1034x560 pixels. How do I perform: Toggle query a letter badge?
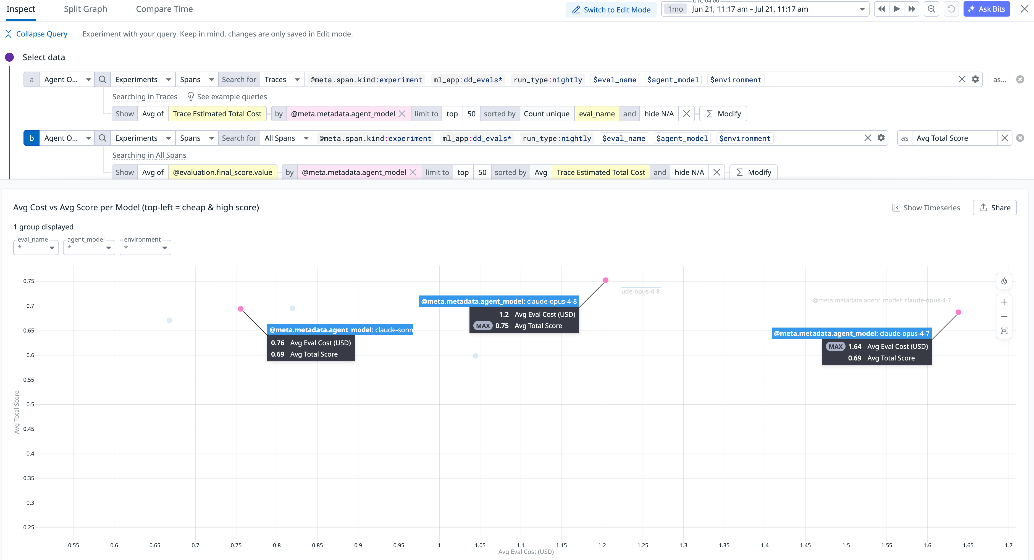(32, 80)
